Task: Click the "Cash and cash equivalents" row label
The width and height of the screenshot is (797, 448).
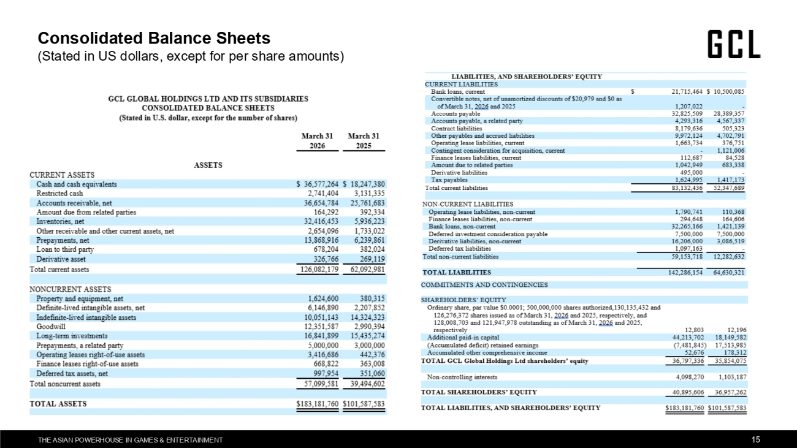Action: coord(77,184)
